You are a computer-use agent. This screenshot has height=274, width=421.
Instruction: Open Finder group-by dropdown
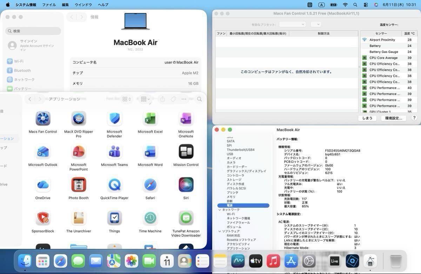coord(145,99)
